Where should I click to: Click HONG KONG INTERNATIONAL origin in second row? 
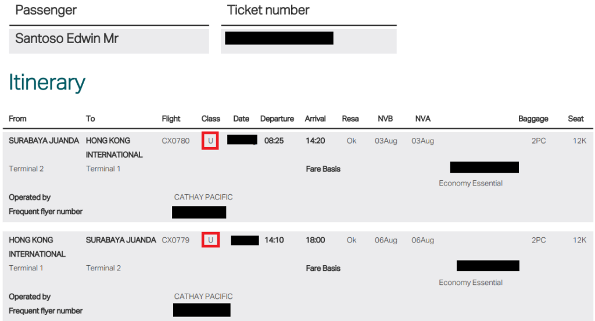click(x=37, y=247)
